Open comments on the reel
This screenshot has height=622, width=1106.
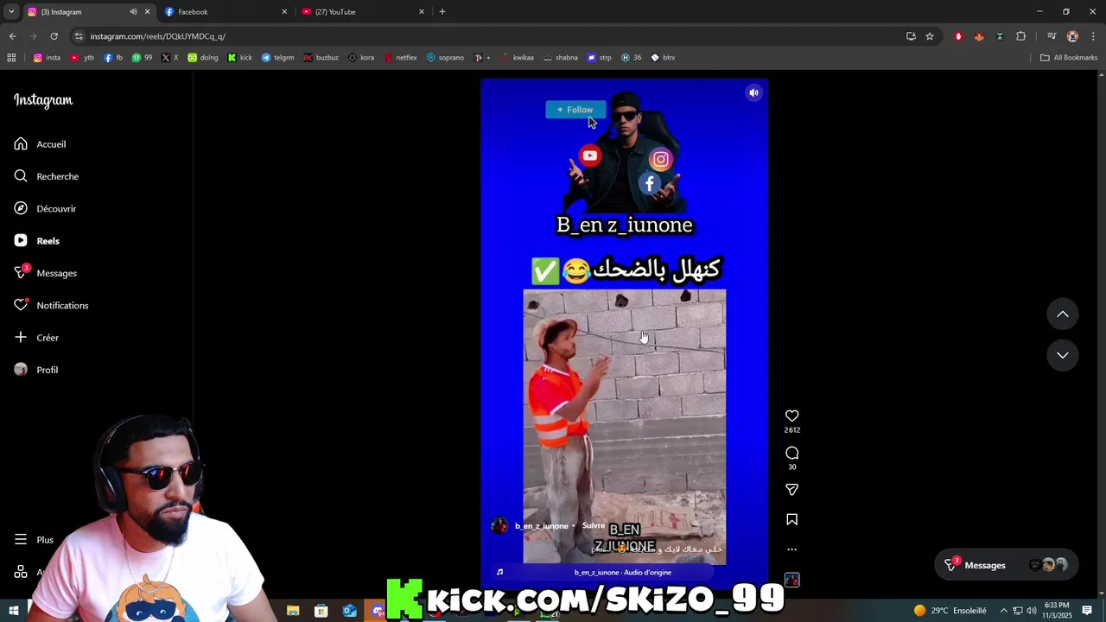point(791,453)
